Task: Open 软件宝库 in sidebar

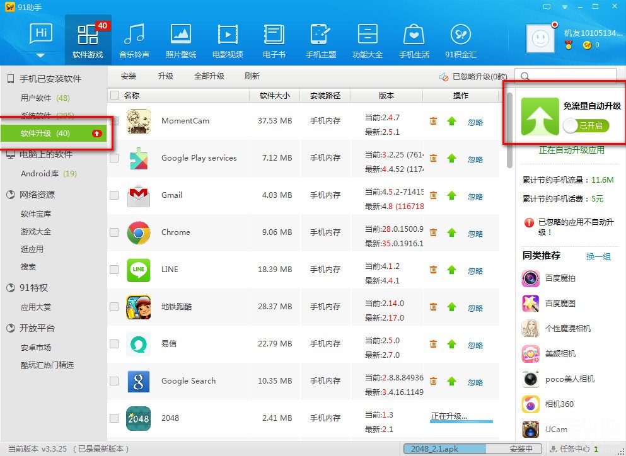Action: point(36,214)
